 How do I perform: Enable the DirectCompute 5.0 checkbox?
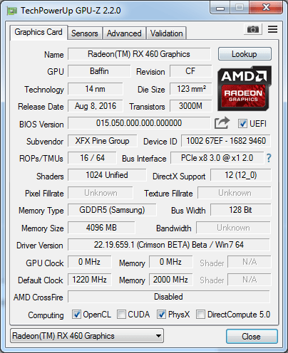(200, 315)
